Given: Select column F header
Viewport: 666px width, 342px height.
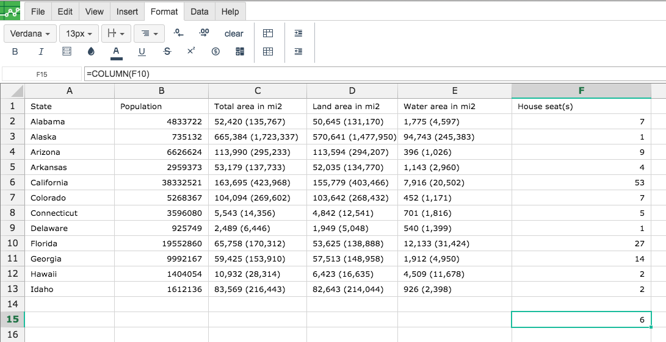Looking at the screenshot, I should [581, 91].
